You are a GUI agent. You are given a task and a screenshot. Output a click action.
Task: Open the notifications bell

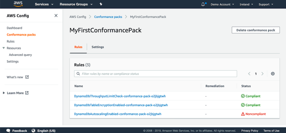[x=203, y=4]
